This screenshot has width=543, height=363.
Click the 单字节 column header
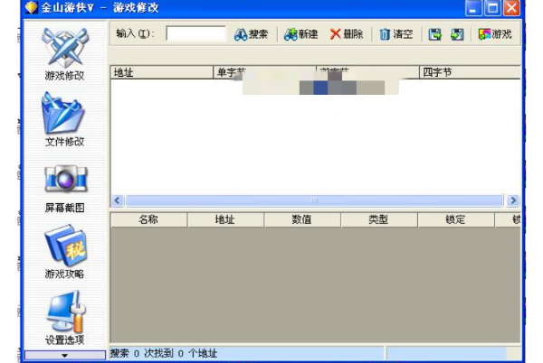[x=264, y=72]
